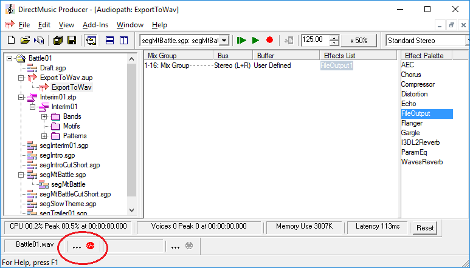The width and height of the screenshot is (470, 268).
Task: Select segInterim01.sgp in the tree
Action: pyautogui.click(x=64, y=146)
